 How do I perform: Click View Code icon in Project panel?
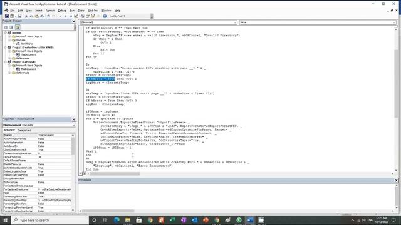(x=6, y=27)
